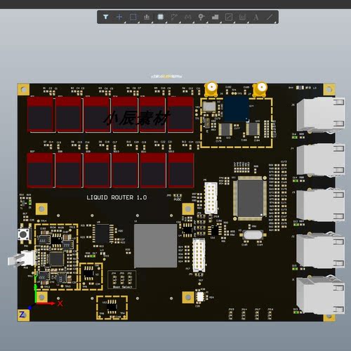Viewport: 351px width, 351px height.
Task: Open the Selection Filter funnel icon
Action: point(106,17)
